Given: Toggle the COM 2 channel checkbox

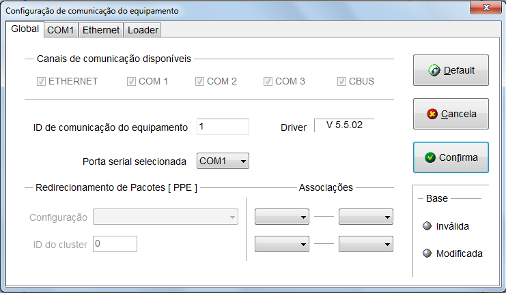Looking at the screenshot, I should coord(199,82).
